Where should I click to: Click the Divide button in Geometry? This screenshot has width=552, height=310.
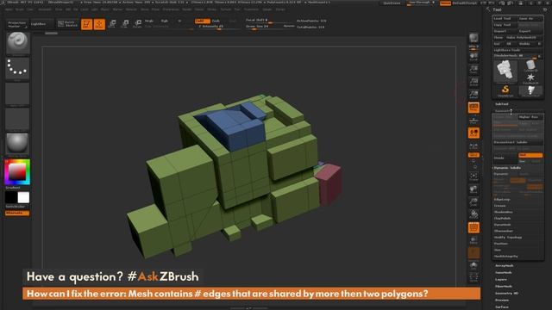point(505,158)
